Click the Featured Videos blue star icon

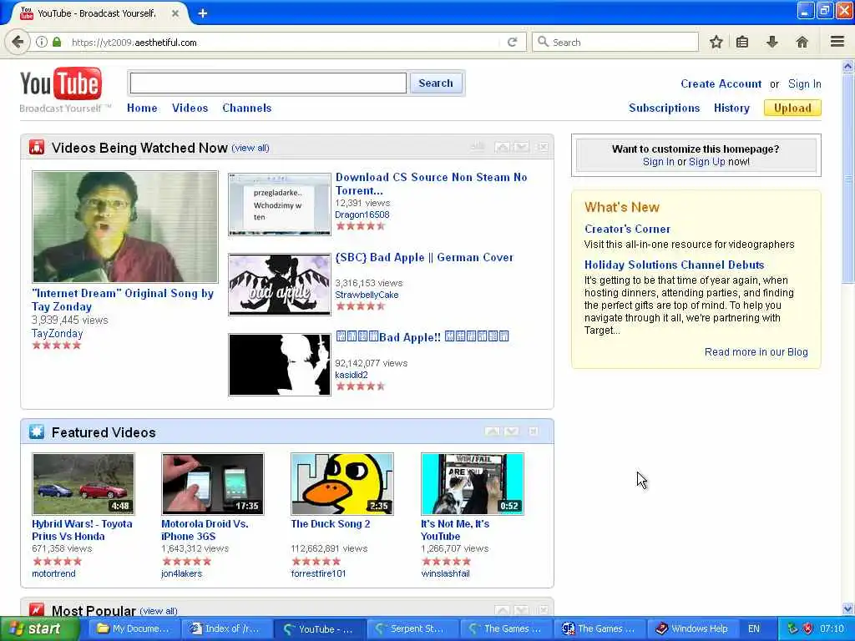37,432
